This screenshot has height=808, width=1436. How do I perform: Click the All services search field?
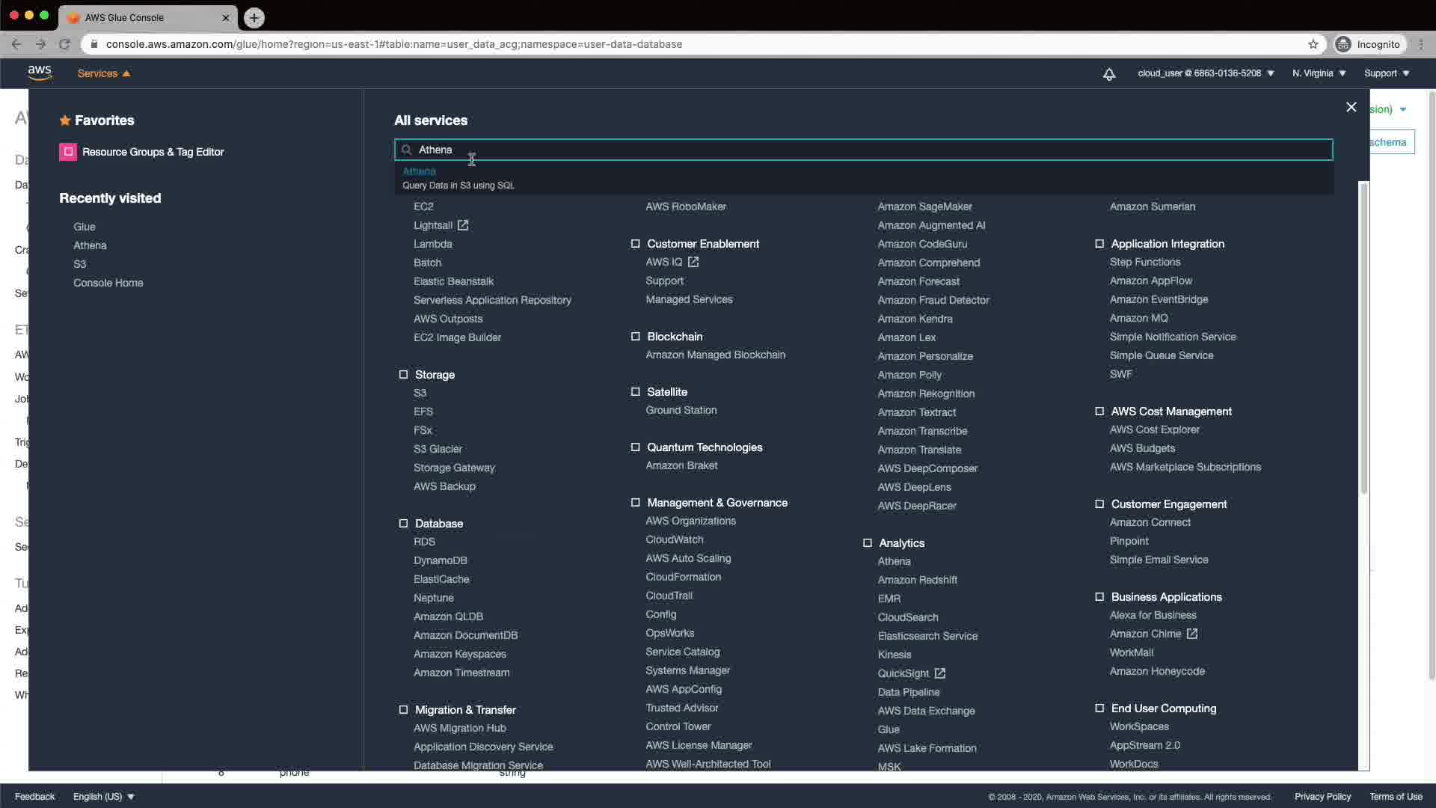pyautogui.click(x=863, y=150)
